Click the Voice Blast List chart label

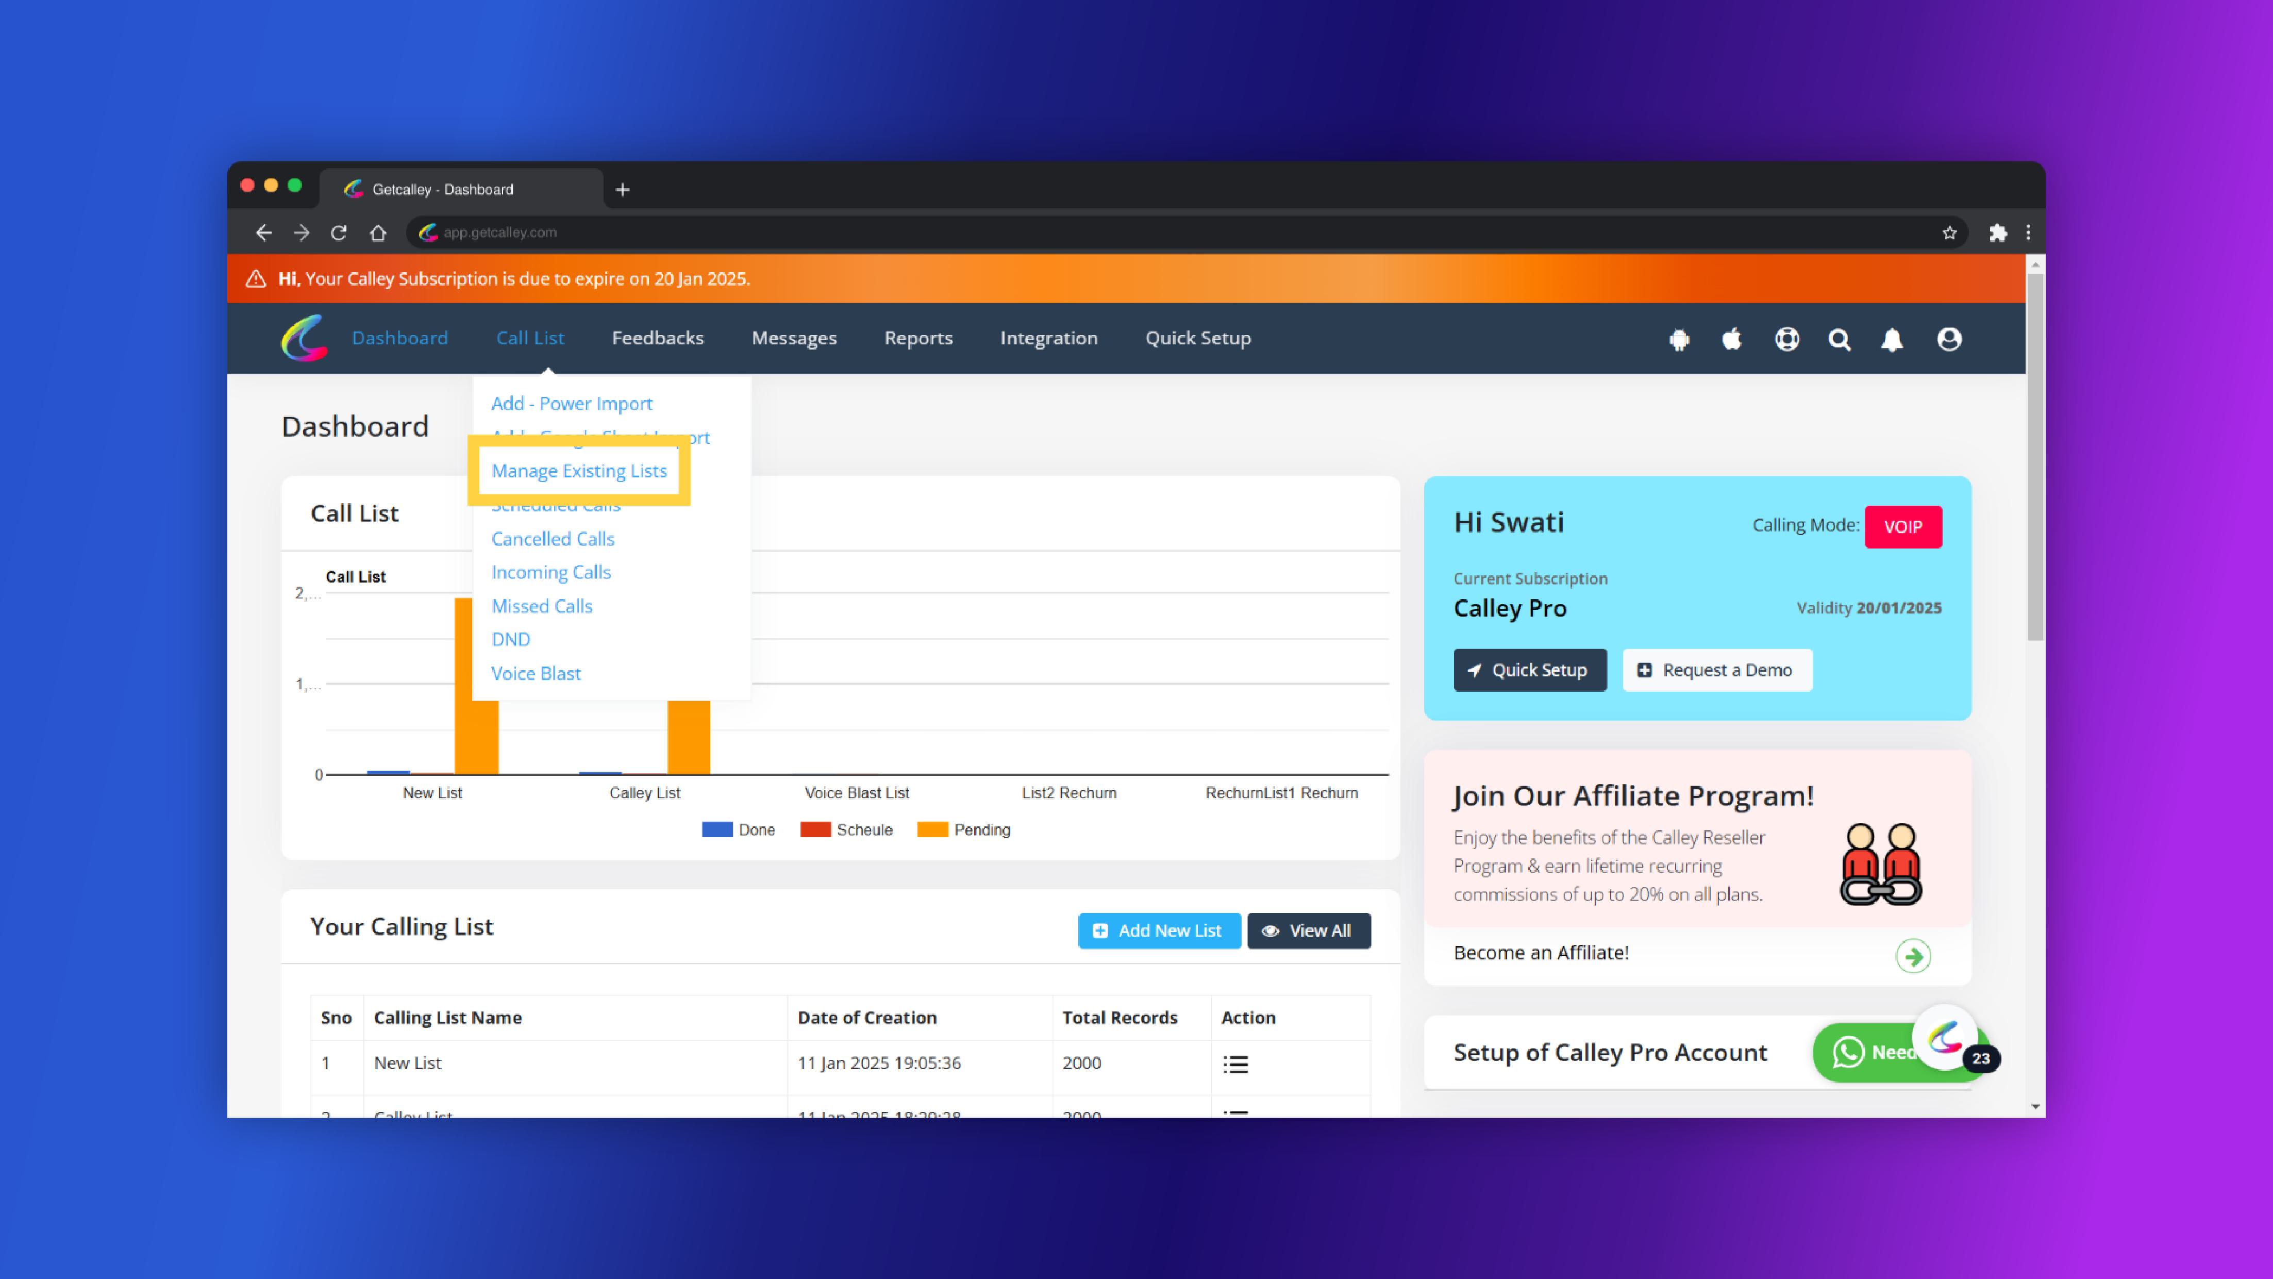click(857, 793)
